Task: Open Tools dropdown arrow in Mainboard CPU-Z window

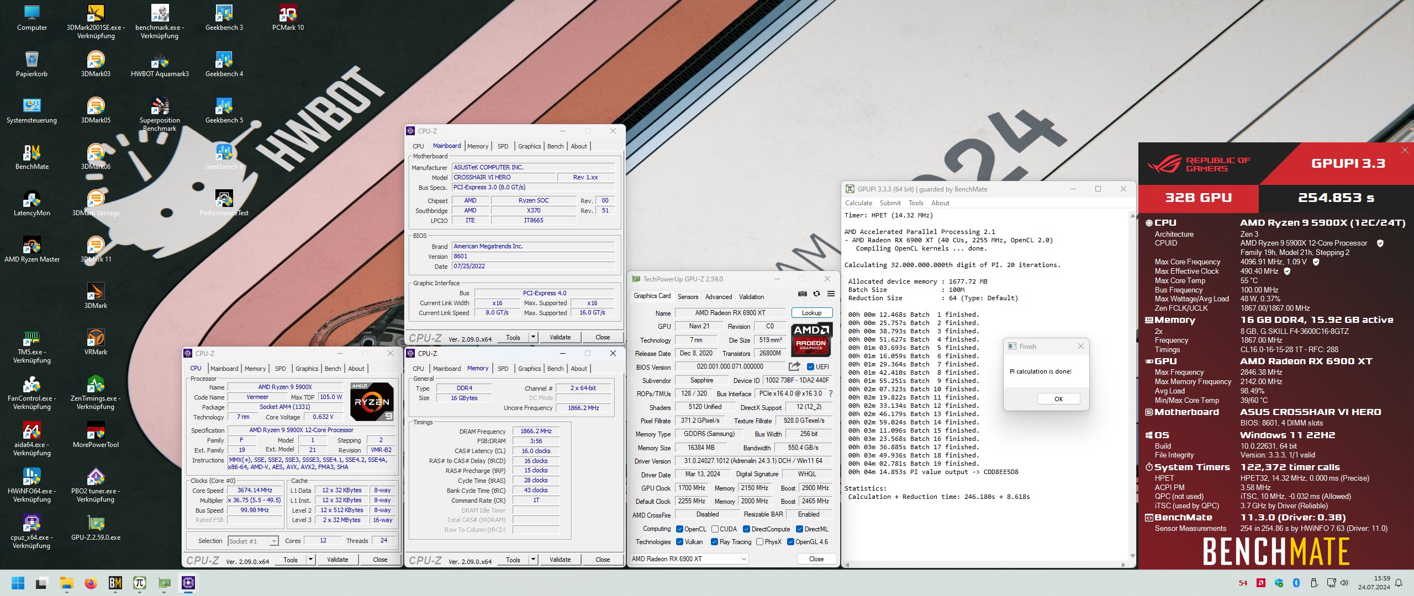Action: (x=533, y=337)
